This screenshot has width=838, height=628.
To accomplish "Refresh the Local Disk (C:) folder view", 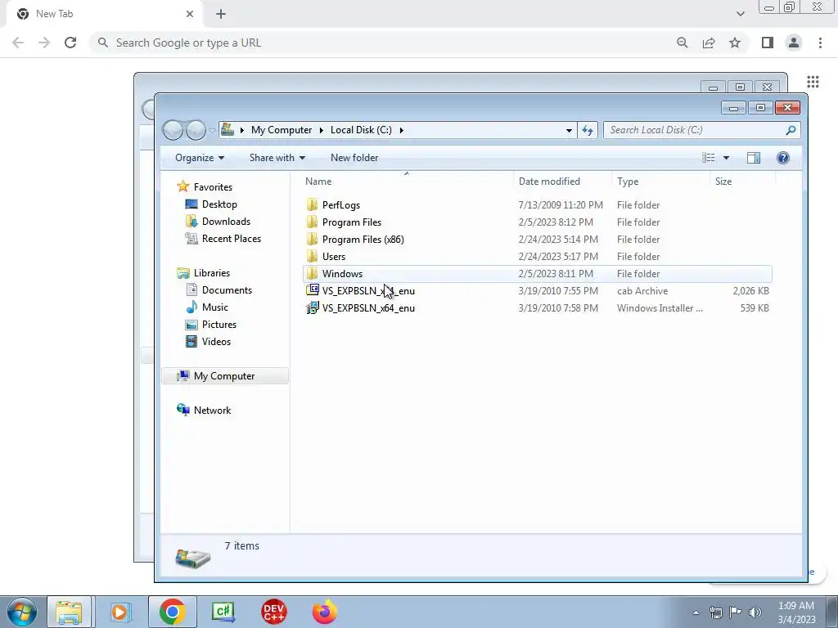I will pyautogui.click(x=588, y=130).
